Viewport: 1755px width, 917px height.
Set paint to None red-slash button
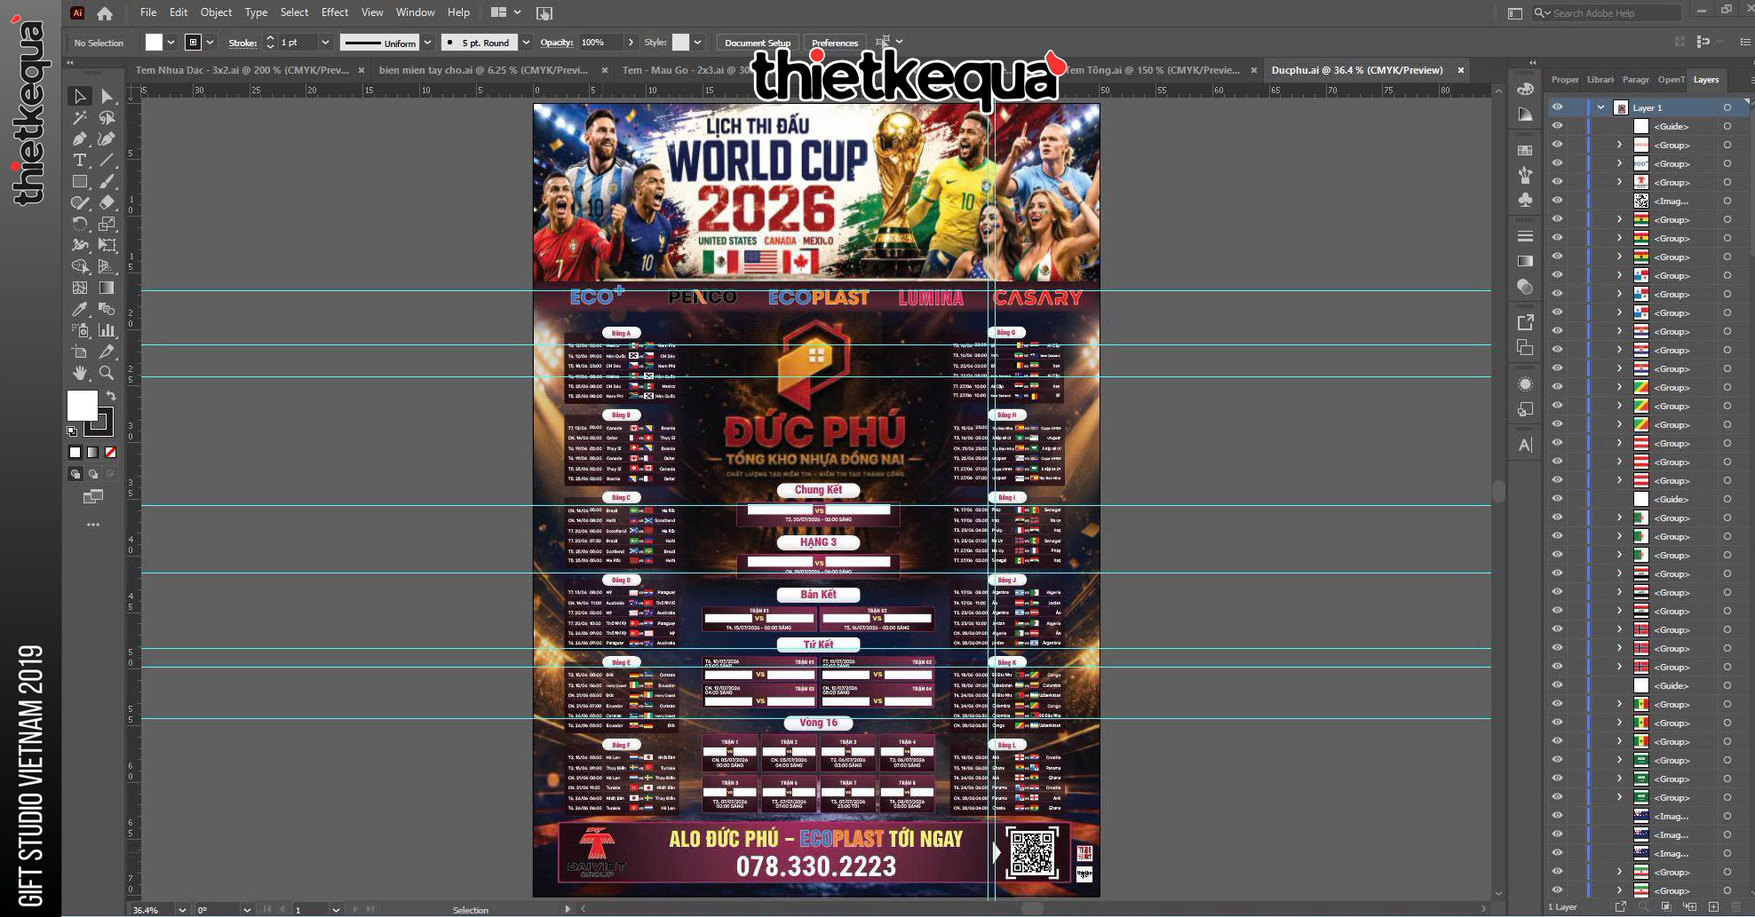(x=111, y=452)
